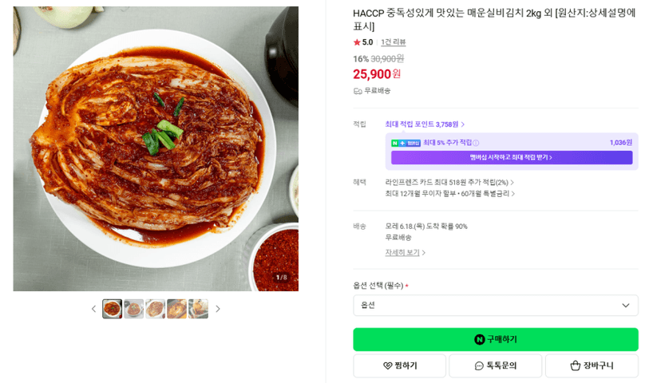Open the 옵션 selection dropdown
Image resolution: width=661 pixels, height=383 pixels.
tap(496, 305)
